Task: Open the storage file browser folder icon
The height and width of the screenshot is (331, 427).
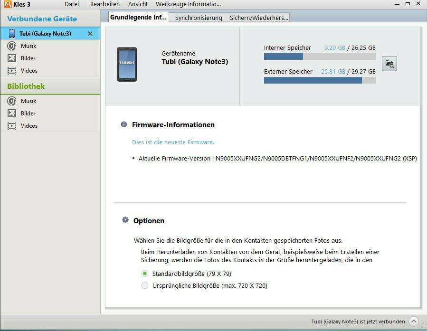Action: (389, 64)
